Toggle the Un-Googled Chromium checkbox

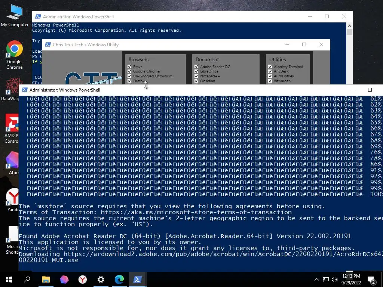129,76
